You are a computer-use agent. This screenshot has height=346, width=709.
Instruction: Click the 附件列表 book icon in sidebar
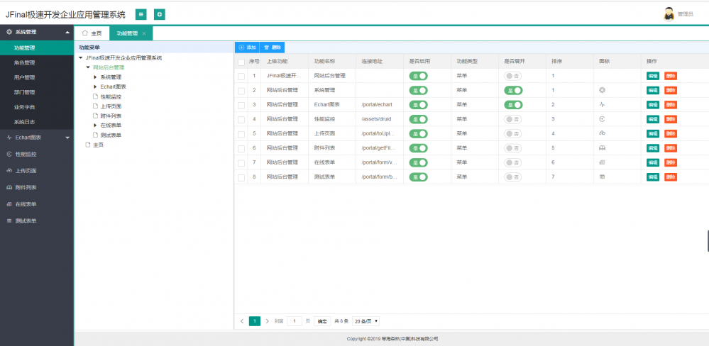pos(9,187)
